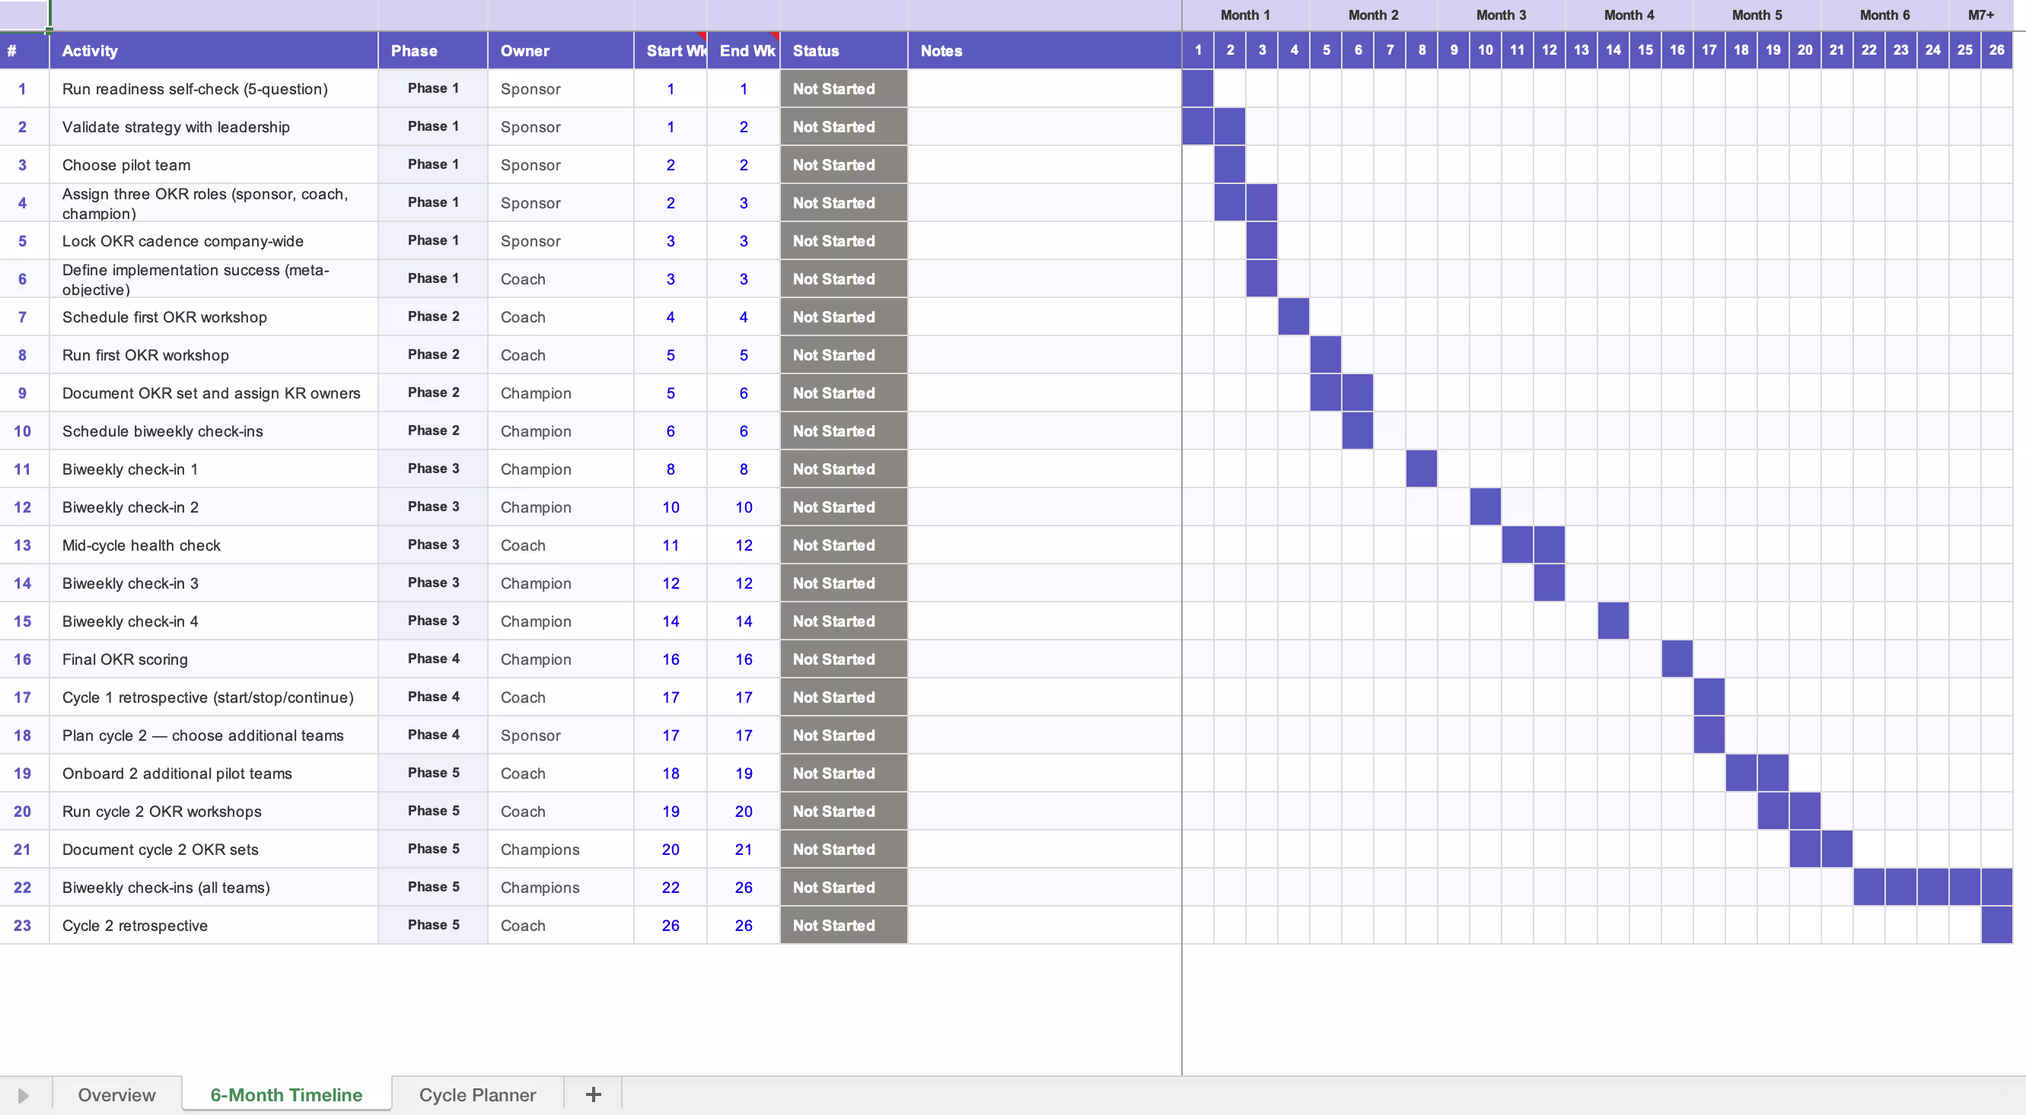
Task: Select Start Wk value 18 for Onboard teams
Action: point(671,774)
